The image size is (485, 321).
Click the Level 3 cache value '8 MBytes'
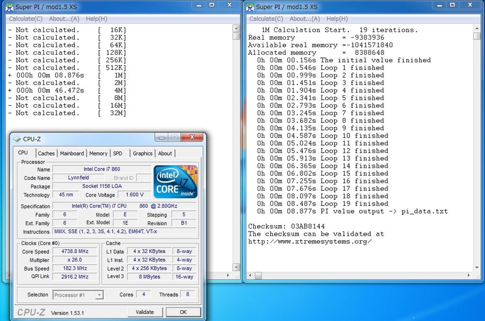click(149, 277)
